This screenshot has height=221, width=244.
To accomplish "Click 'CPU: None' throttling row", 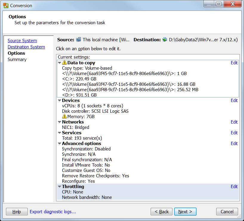I will (72, 192).
